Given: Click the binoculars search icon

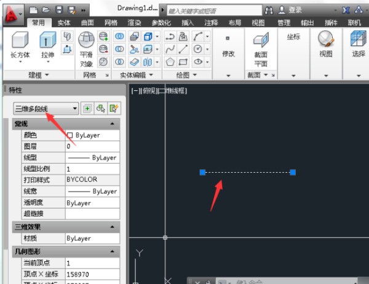Looking at the screenshot, I should tap(269, 10).
